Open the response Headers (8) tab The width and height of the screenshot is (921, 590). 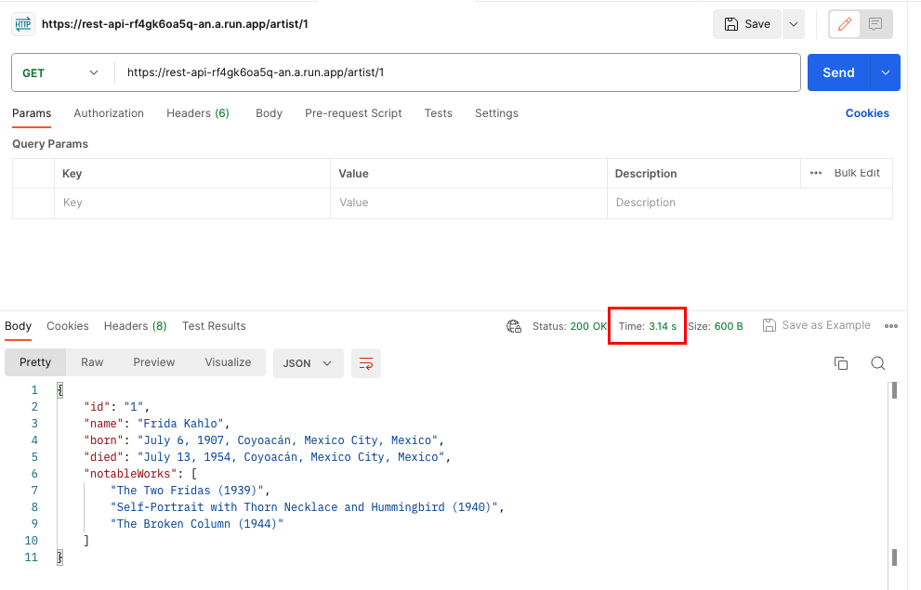pos(135,326)
